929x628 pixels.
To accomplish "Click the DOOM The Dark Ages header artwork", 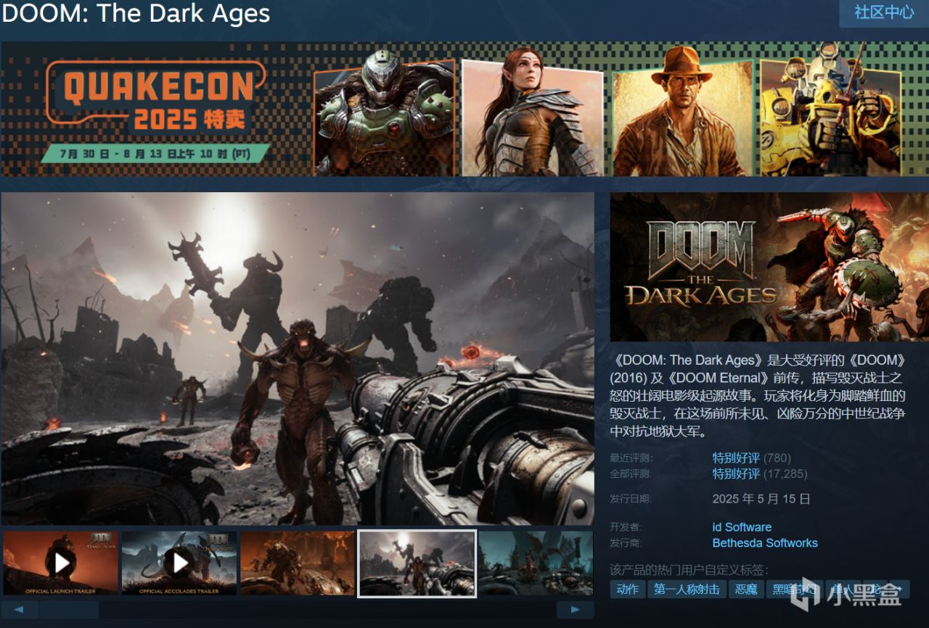I will (x=769, y=267).
